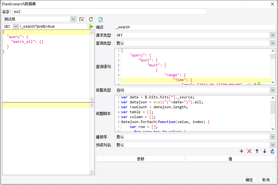Click the 'var column = []' script line
This screenshot has height=185, width=278.
click(138, 117)
